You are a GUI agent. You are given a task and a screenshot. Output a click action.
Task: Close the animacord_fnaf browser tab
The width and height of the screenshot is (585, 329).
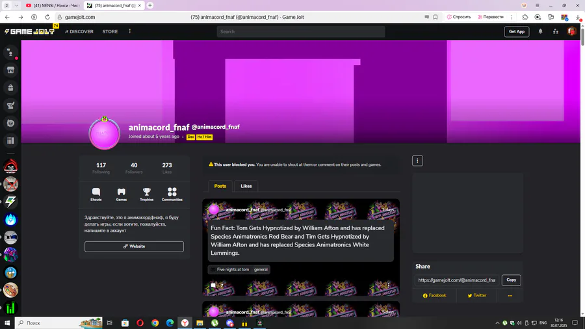(140, 6)
